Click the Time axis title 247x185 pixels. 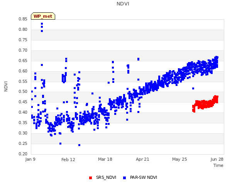(218, 165)
